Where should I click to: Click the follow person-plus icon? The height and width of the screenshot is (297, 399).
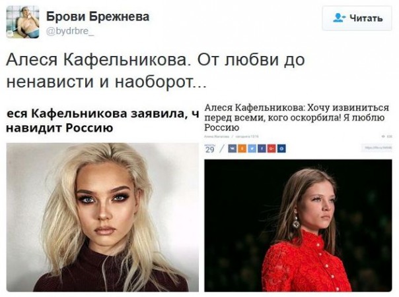click(340, 18)
